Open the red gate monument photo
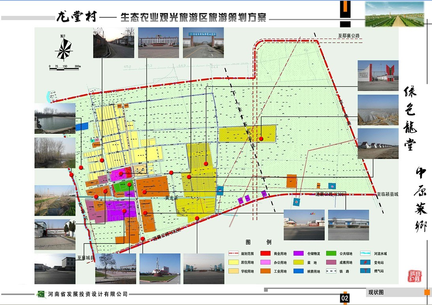Viewport: 432px width, 305px height. click(x=377, y=76)
